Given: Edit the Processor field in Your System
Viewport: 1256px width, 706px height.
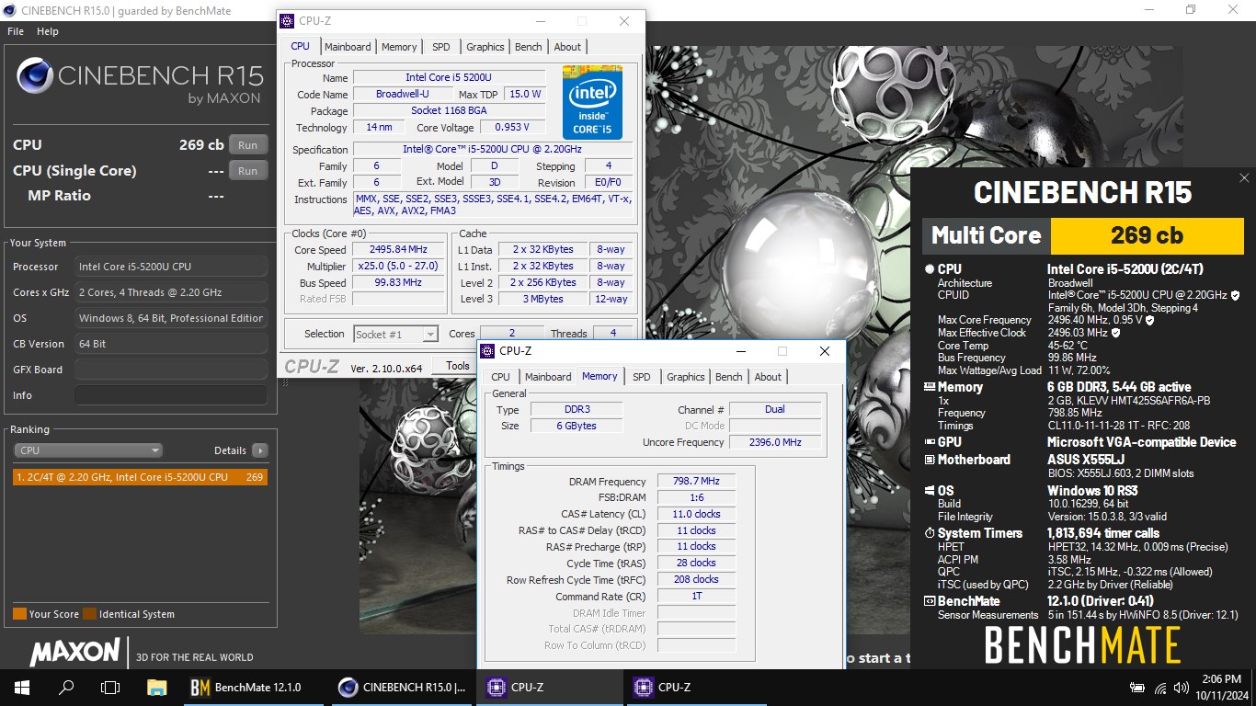Looking at the screenshot, I should (171, 267).
